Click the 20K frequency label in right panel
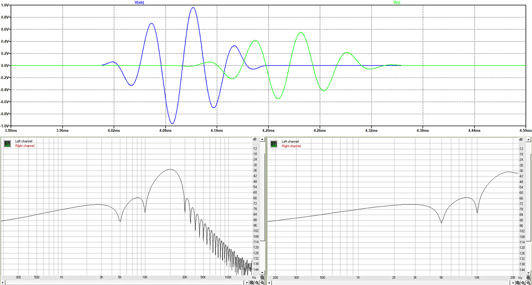 [x=513, y=277]
